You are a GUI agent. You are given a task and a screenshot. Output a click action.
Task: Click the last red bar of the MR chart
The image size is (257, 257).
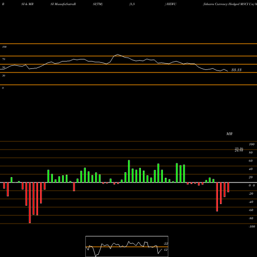coord(228,187)
